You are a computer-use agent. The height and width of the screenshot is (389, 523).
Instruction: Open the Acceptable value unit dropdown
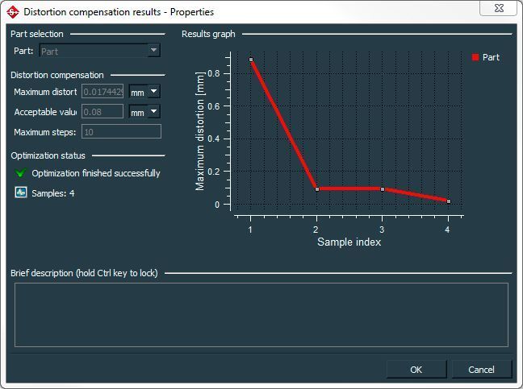click(x=154, y=111)
